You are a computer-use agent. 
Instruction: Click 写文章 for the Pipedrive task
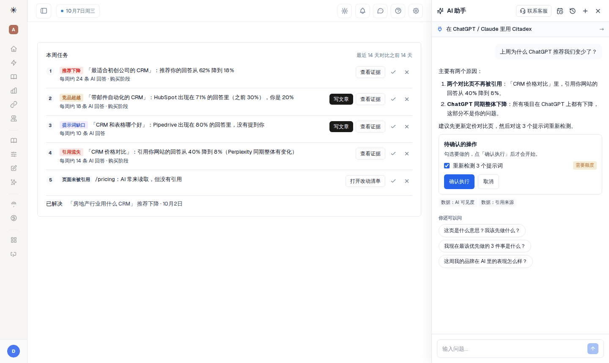coord(341,127)
